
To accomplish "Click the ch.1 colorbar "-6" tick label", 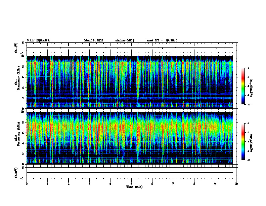I will click(x=248, y=68).
